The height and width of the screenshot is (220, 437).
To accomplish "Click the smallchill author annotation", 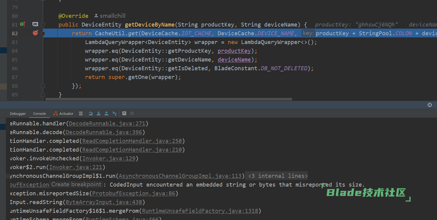I will (x=110, y=16).
